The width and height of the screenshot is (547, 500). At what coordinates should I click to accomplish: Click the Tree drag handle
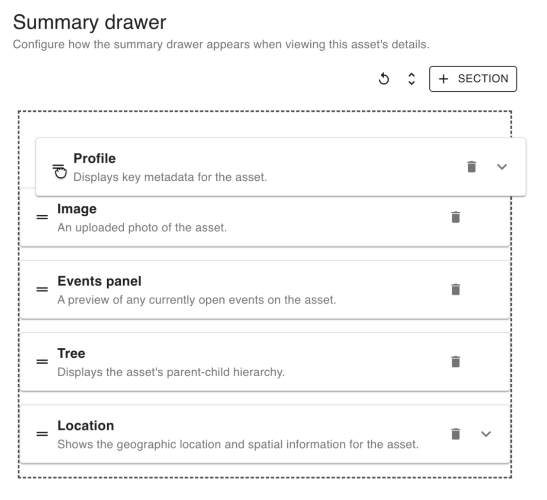pyautogui.click(x=42, y=362)
